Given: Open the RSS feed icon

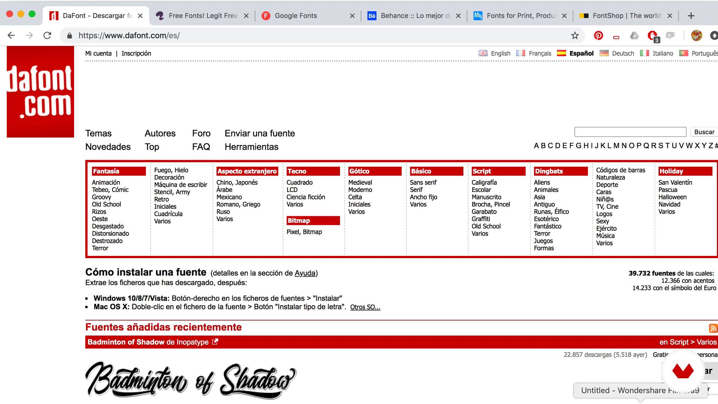Looking at the screenshot, I should [x=713, y=328].
